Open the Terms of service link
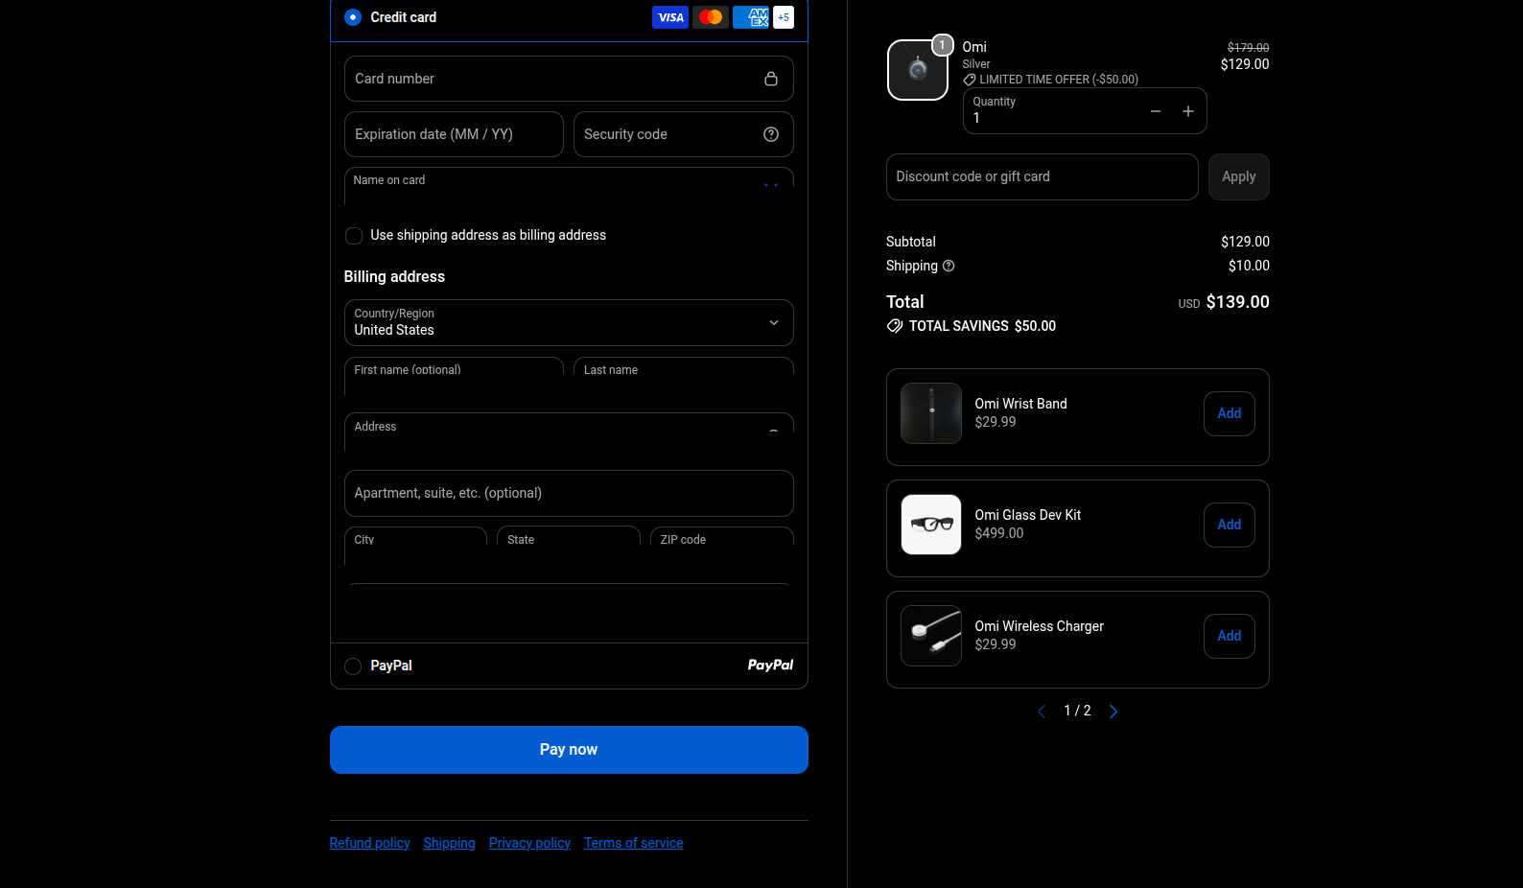 634,843
